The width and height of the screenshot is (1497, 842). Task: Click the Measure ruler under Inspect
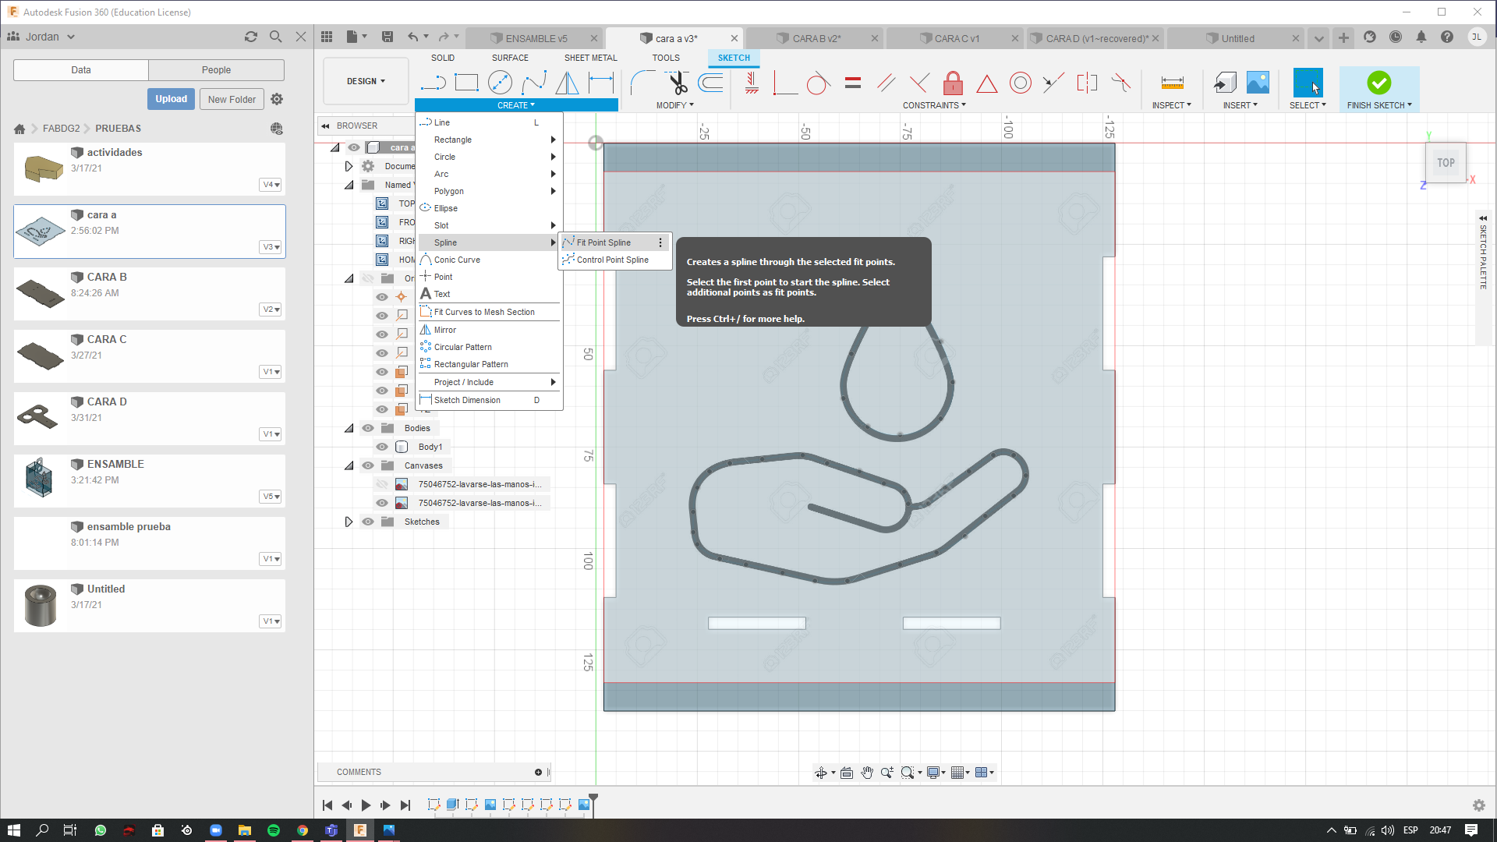click(1172, 83)
